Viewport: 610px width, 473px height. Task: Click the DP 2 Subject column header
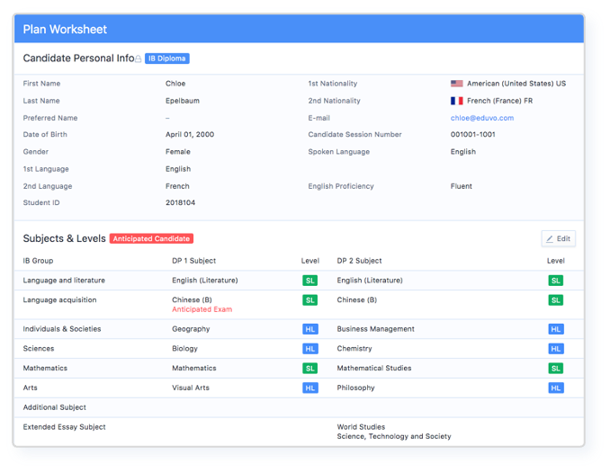359,261
